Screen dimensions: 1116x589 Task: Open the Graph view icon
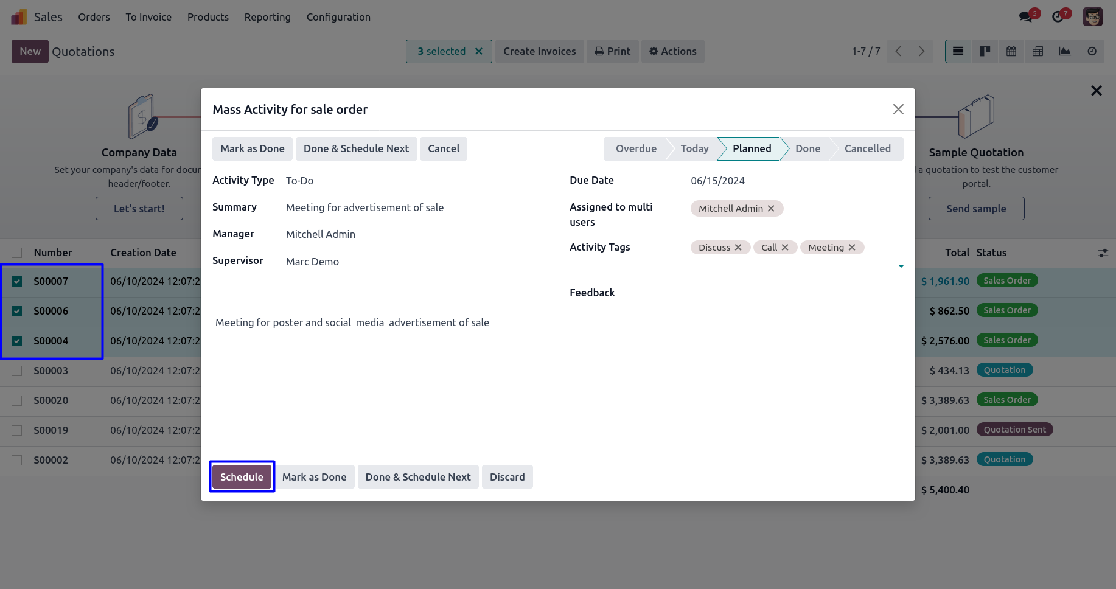1065,52
